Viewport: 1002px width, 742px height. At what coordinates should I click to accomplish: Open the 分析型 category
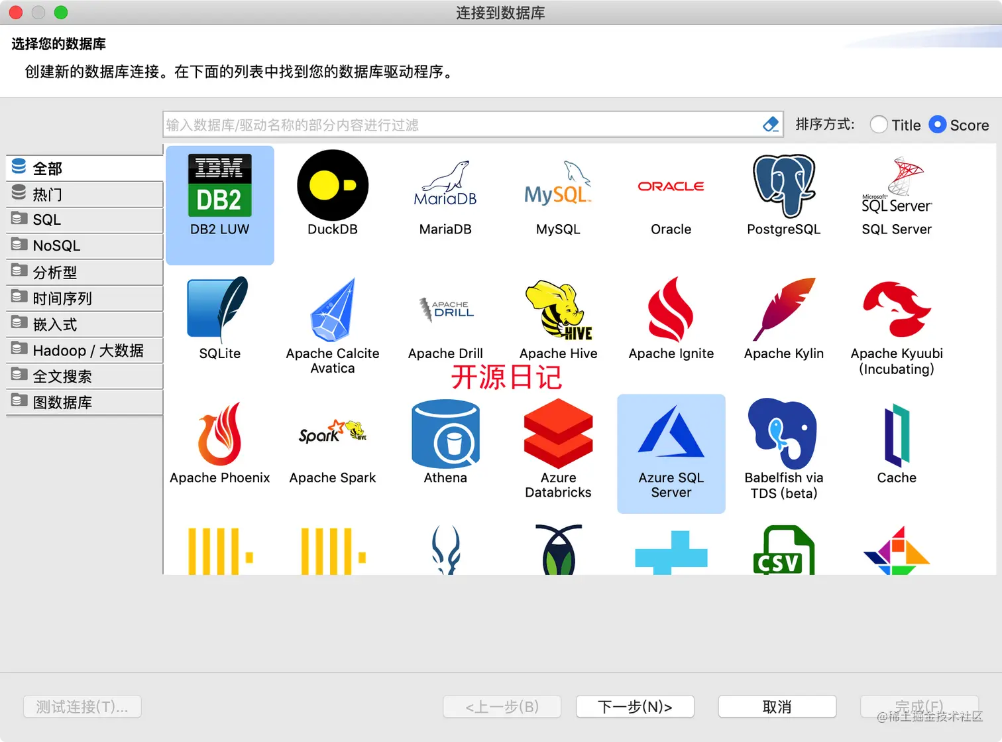(85, 273)
